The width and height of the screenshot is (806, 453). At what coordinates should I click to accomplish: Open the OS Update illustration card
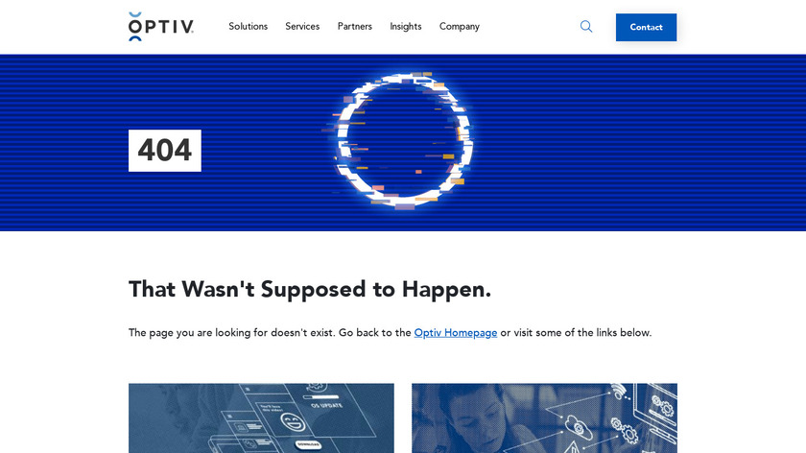[x=261, y=418]
